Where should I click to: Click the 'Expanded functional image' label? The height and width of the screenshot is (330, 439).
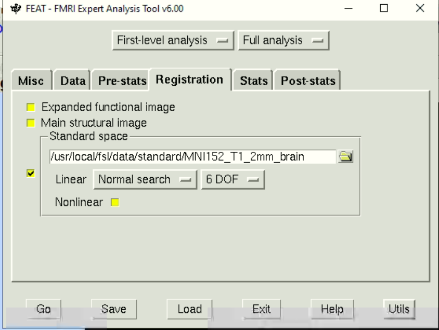[x=108, y=107]
